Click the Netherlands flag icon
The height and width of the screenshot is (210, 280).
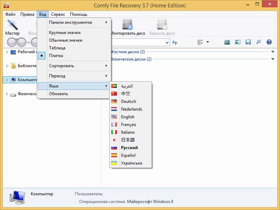(114, 109)
